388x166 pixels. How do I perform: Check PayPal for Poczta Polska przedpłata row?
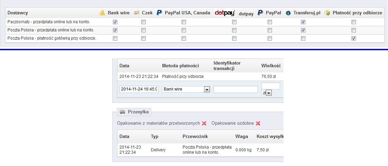[x=270, y=30]
